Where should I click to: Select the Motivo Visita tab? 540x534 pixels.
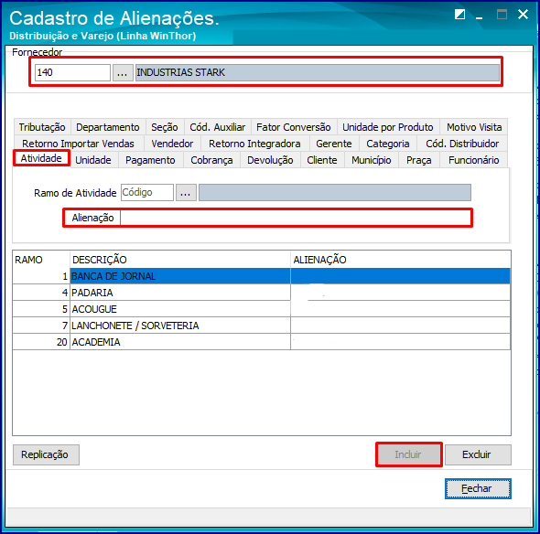(474, 127)
